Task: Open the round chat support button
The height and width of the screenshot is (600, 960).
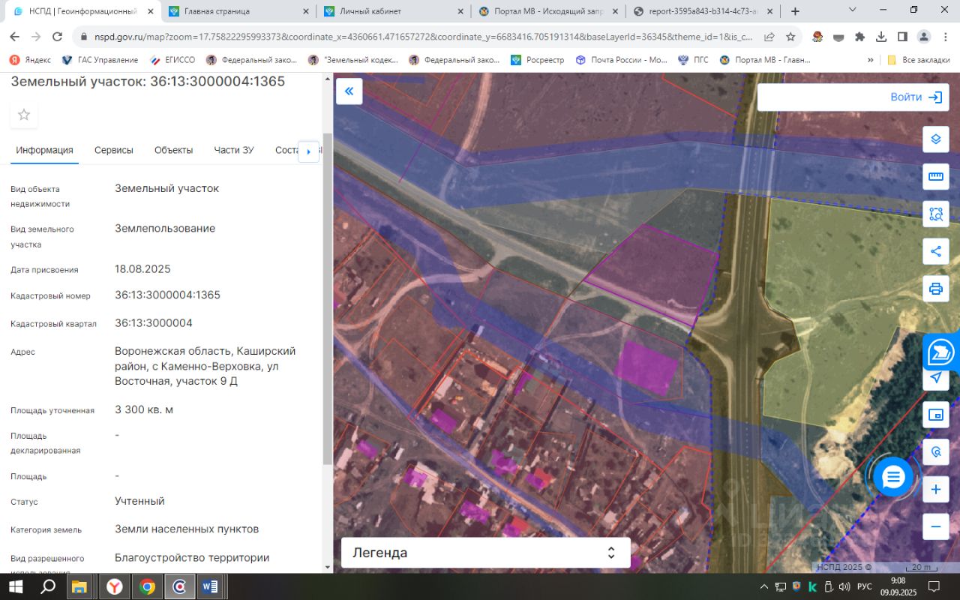Action: (x=893, y=476)
